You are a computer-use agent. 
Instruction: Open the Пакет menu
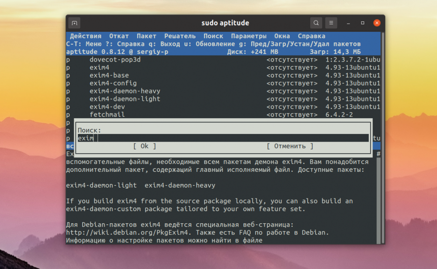(146, 36)
